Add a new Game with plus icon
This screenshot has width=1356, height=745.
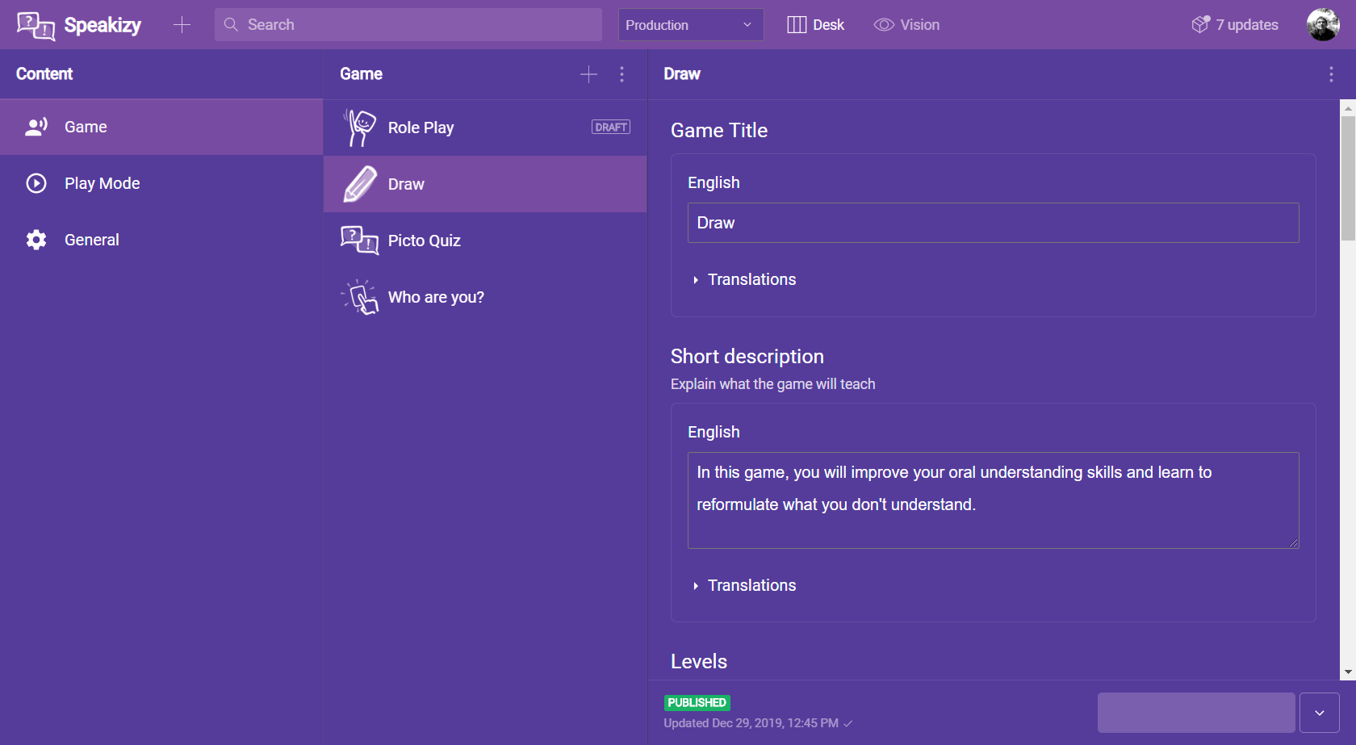pyautogui.click(x=588, y=74)
